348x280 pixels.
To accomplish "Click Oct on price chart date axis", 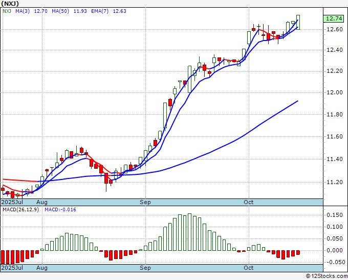I will [249, 202].
